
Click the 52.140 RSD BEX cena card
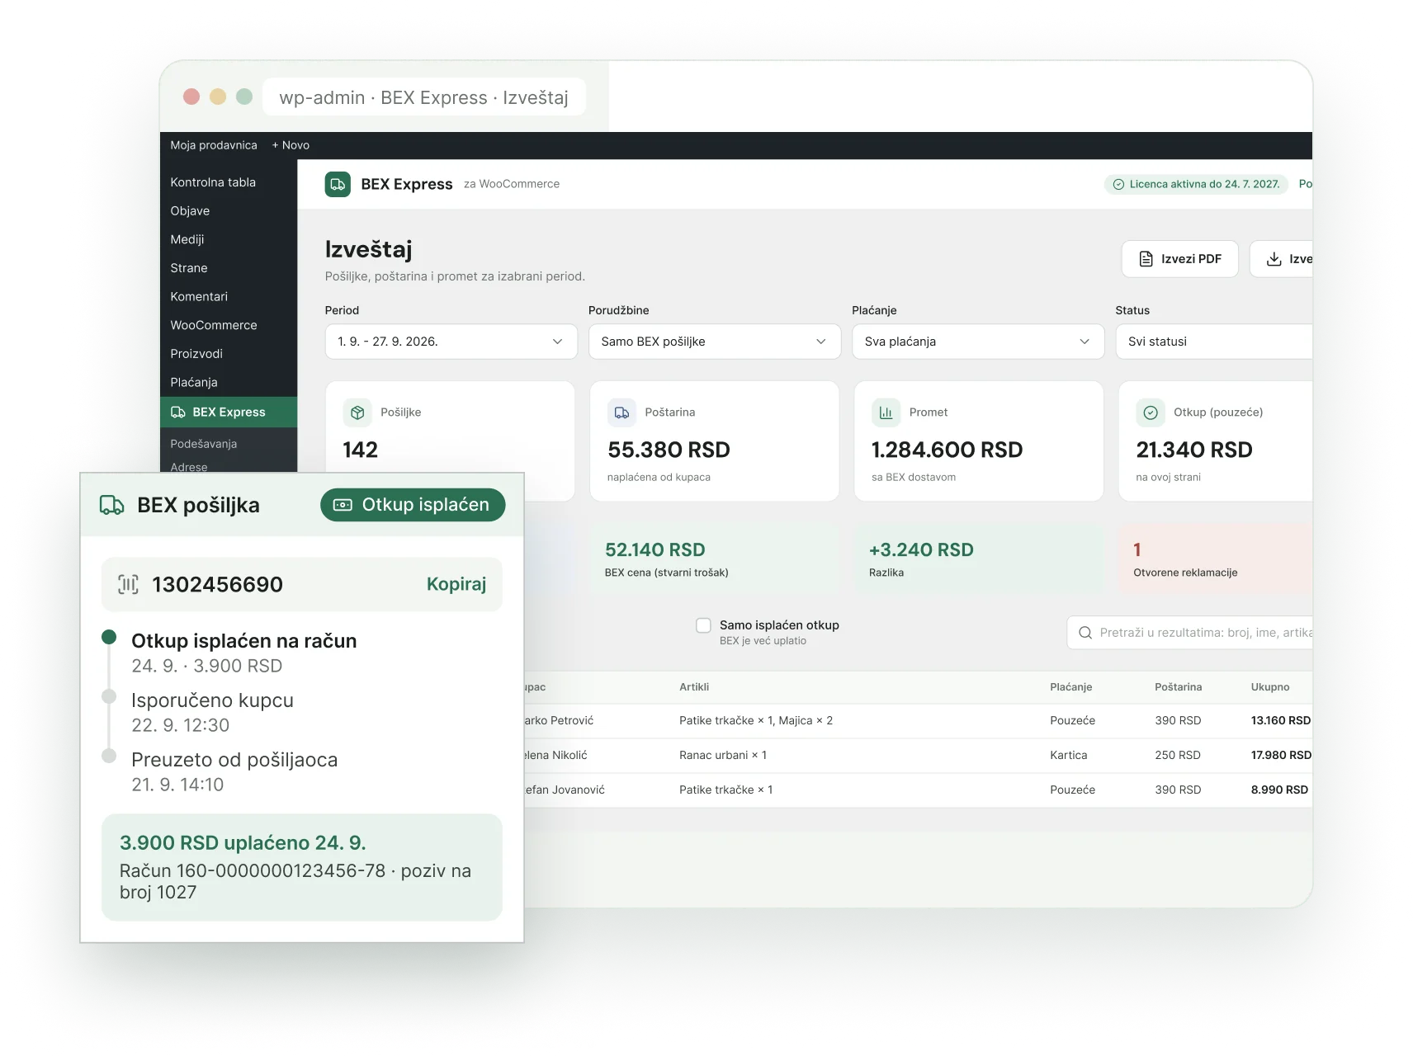715,559
